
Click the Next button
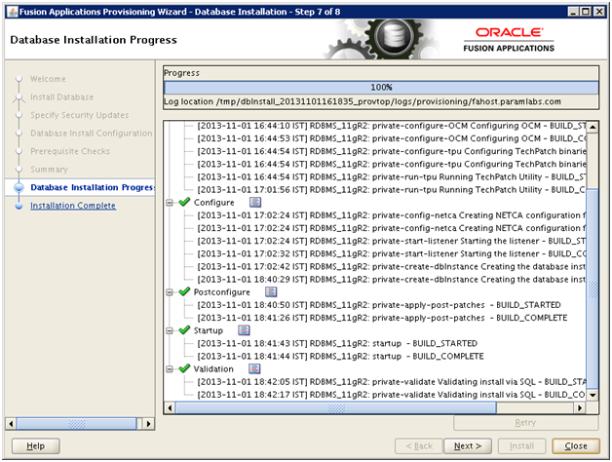click(x=468, y=446)
